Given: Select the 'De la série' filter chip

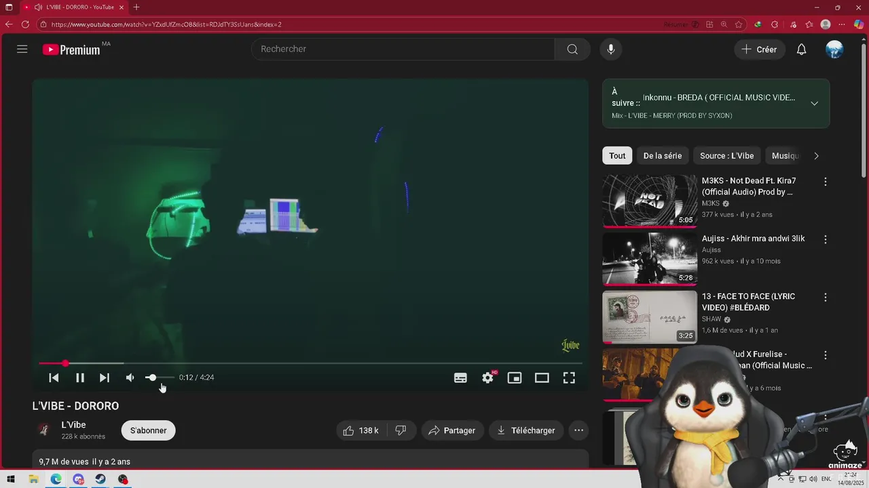Looking at the screenshot, I should click(x=663, y=156).
